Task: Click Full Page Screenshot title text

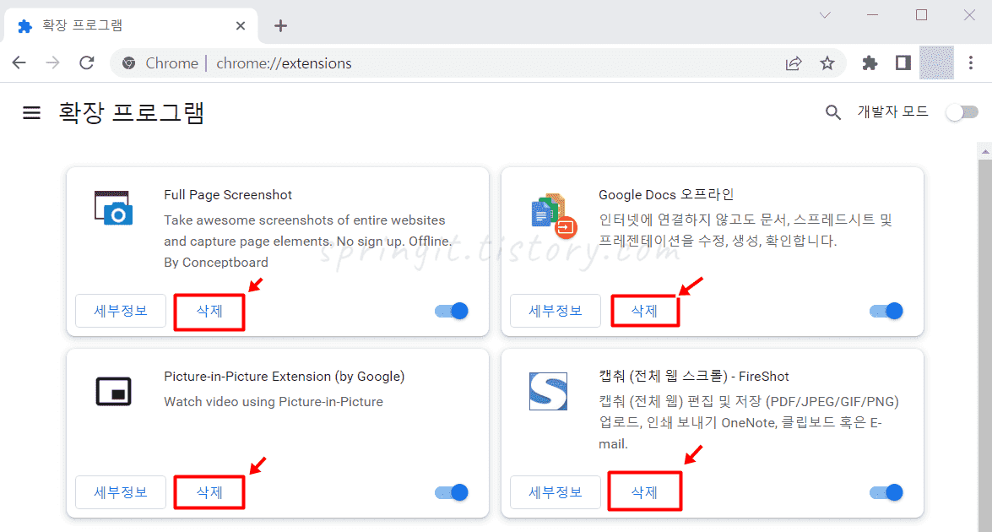Action: point(228,195)
